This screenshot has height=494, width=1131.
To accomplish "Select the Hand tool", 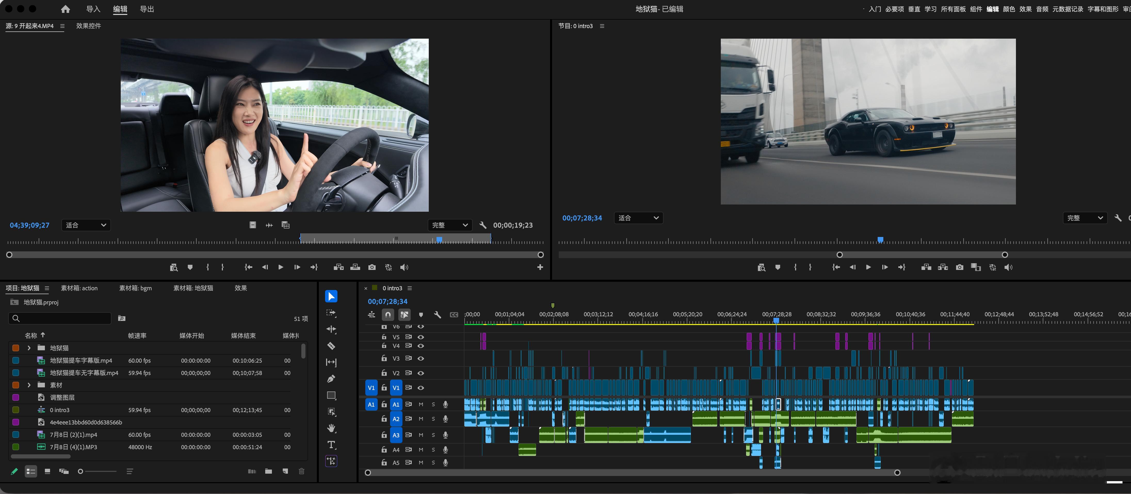I will coord(331,428).
